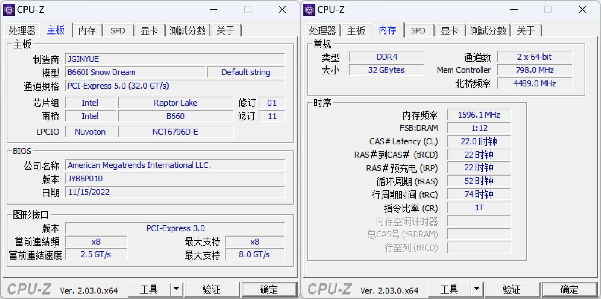Switch to 处理器 tab in right window
Image resolution: width=601 pixels, height=299 pixels.
click(322, 30)
